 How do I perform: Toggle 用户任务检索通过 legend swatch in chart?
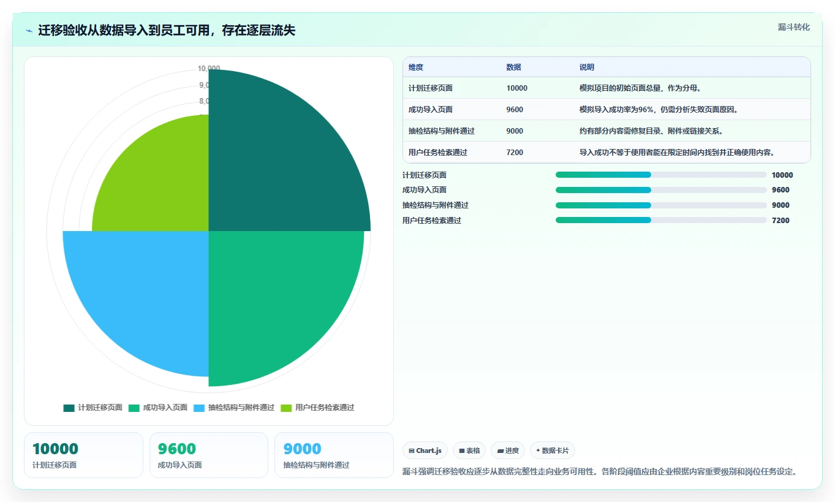click(x=286, y=408)
